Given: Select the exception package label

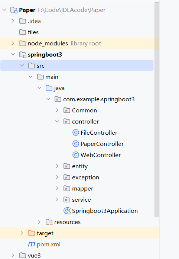Looking at the screenshot, I should [x=85, y=178].
